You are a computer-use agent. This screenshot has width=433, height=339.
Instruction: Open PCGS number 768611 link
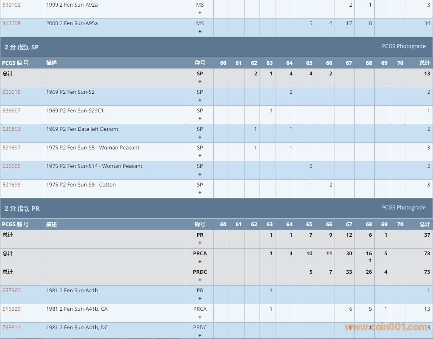[x=11, y=328]
